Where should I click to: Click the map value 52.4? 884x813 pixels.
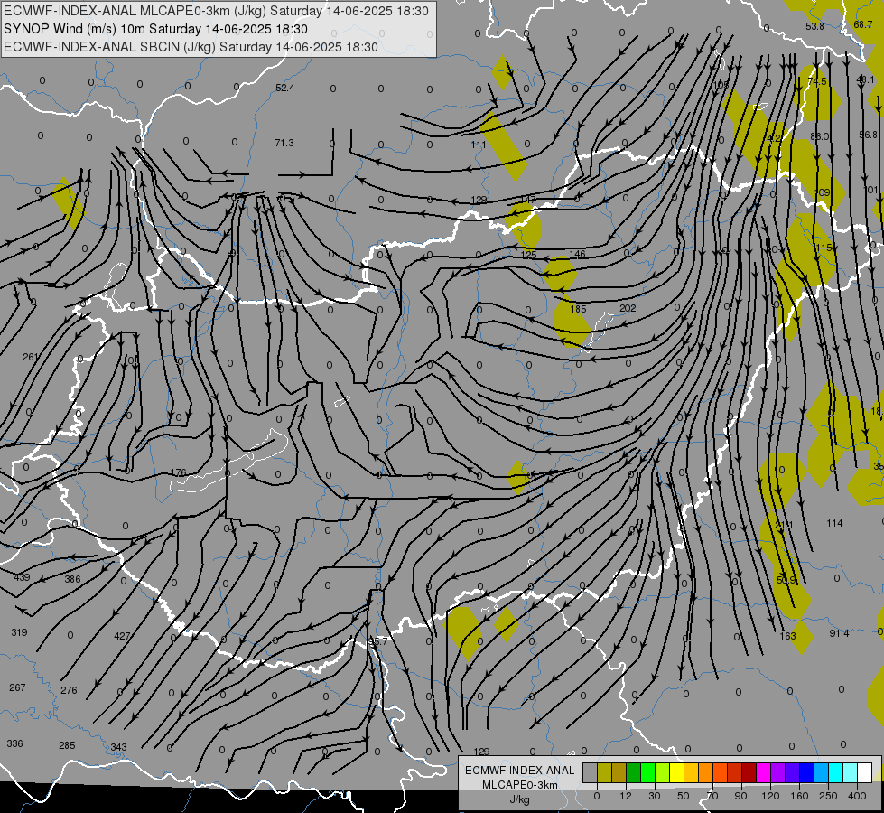285,88
